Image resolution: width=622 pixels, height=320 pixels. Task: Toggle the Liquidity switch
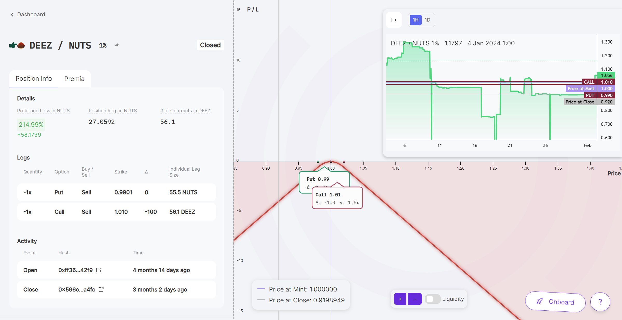click(432, 299)
